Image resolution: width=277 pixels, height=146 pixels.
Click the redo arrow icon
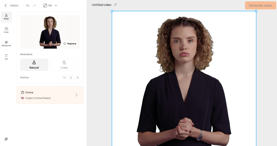click(x=35, y=6)
